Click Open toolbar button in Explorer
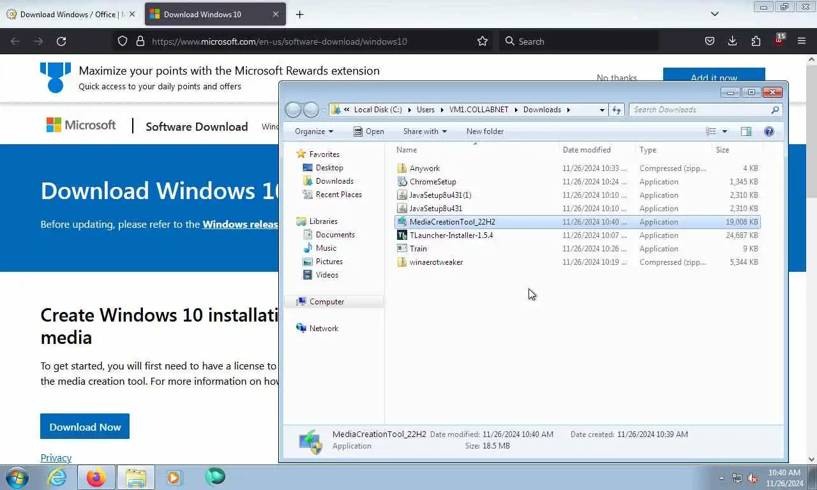This screenshot has width=817, height=490. click(x=369, y=131)
